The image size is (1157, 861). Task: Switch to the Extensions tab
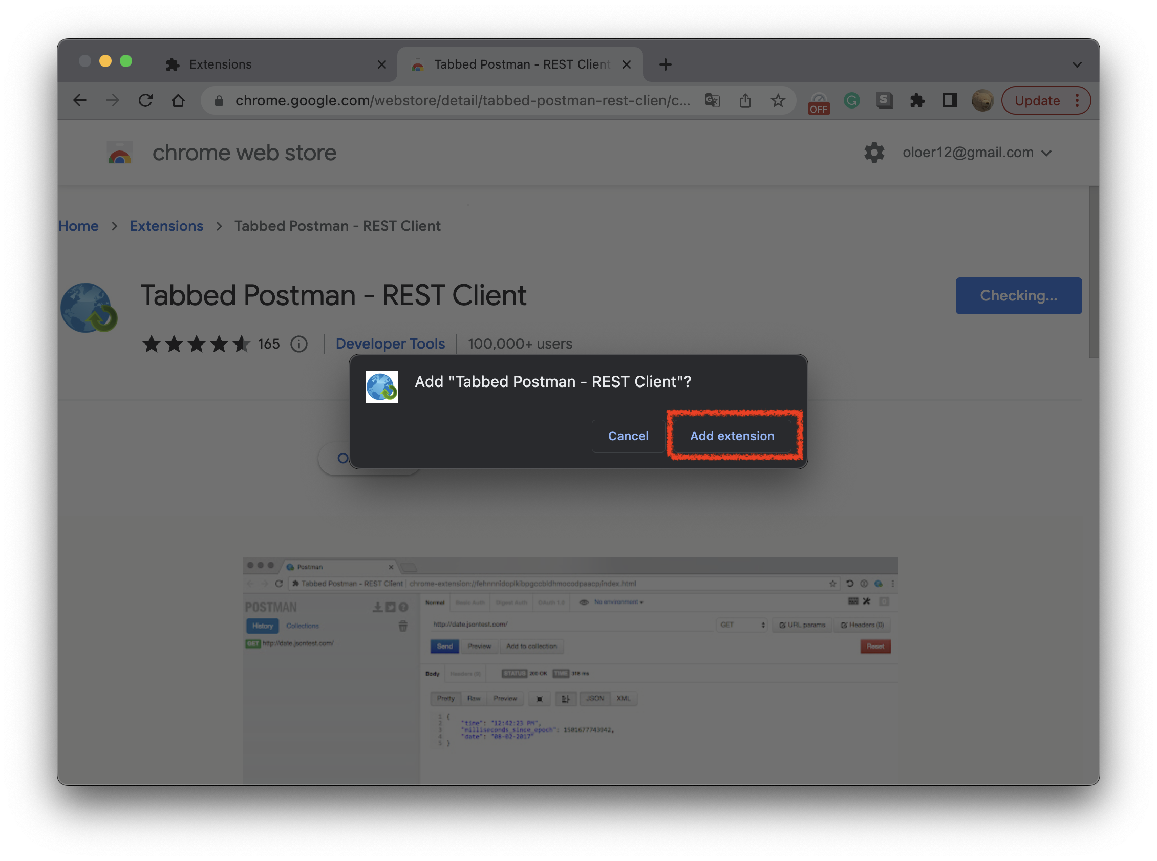coord(276,64)
